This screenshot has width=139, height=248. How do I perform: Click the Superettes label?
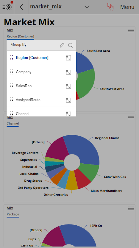click(x=28, y=160)
